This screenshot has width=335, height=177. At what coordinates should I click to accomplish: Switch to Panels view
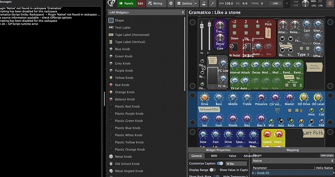(x=127, y=3)
